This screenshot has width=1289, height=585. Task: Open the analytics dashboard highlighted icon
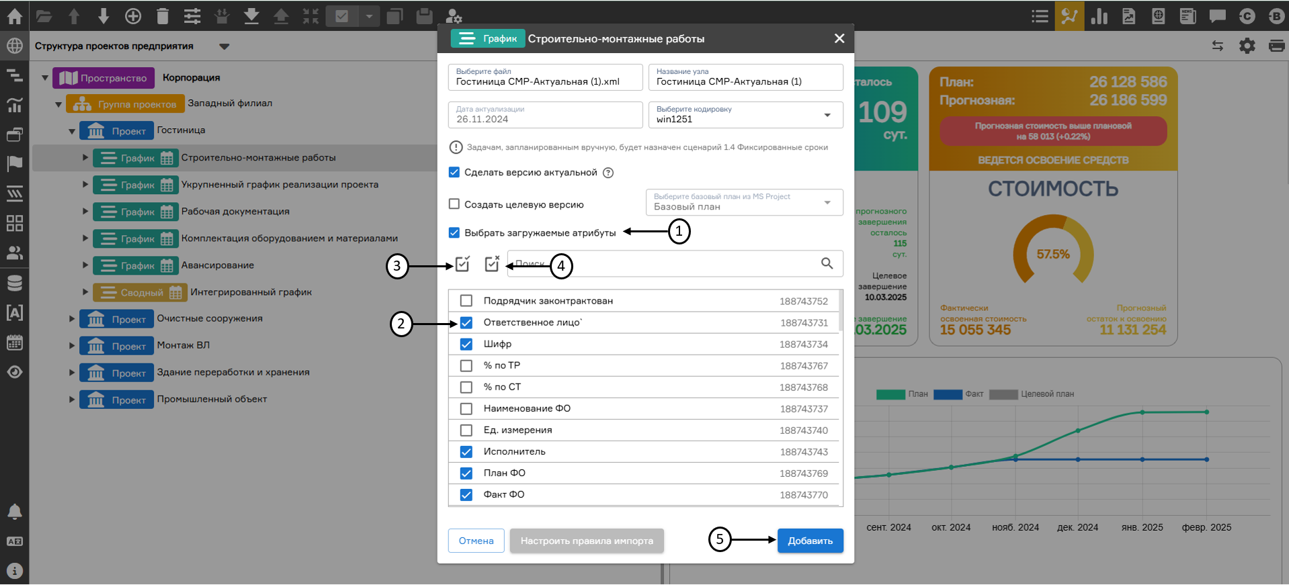[x=1069, y=15]
